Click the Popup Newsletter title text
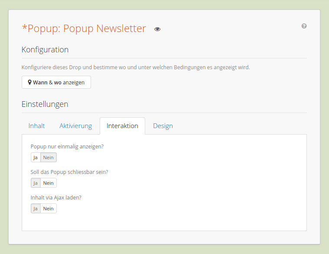Viewport: 329px width, 254px height. click(84, 29)
